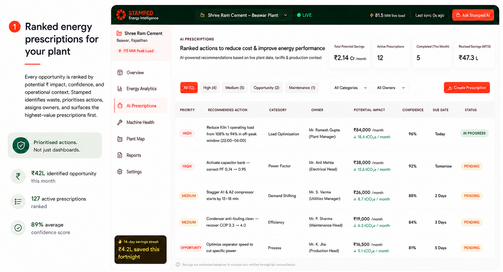Click the Settings gear icon
Screen dimensions: 503x272
120,172
